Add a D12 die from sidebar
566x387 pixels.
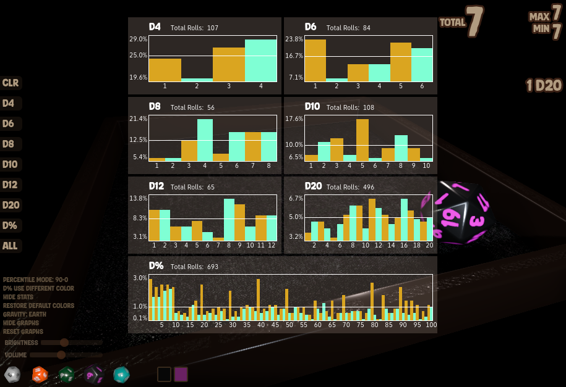pos(10,185)
